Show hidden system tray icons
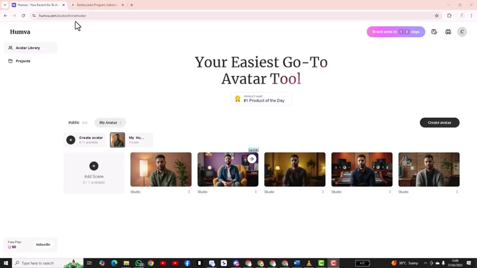 click(425, 263)
